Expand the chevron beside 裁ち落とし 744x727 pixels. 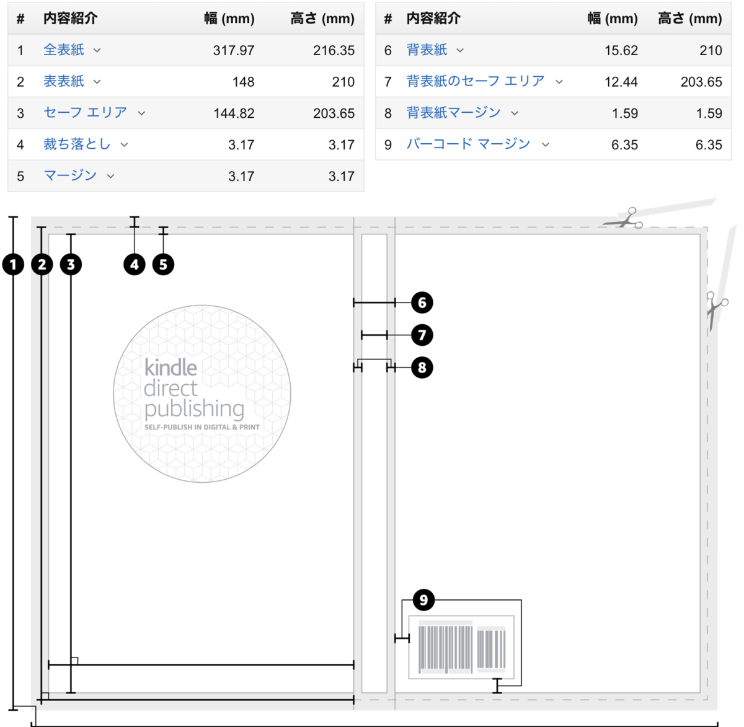124,145
